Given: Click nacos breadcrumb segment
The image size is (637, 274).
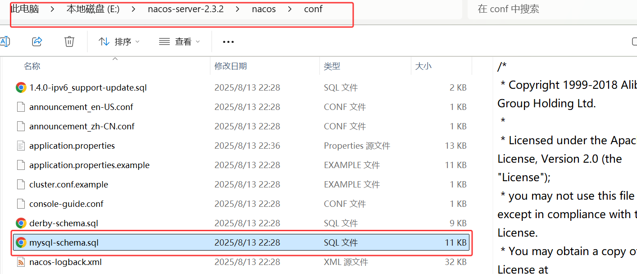Looking at the screenshot, I should pos(264,9).
